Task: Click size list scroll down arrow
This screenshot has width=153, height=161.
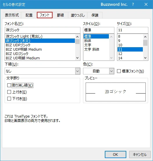Action: (x=145, y=58)
